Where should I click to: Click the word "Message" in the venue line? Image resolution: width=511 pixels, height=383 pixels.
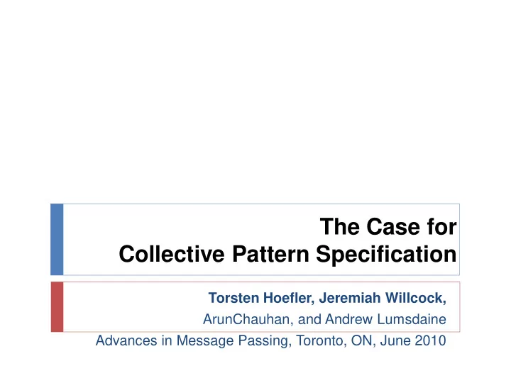coord(205,340)
